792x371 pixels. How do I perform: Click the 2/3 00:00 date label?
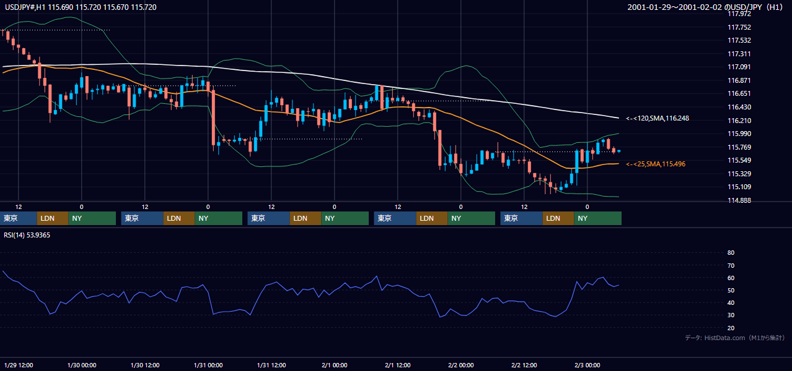click(x=587, y=365)
